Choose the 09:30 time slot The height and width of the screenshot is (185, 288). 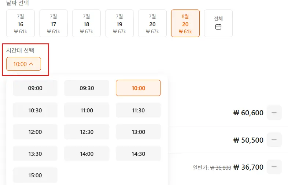coord(87,88)
